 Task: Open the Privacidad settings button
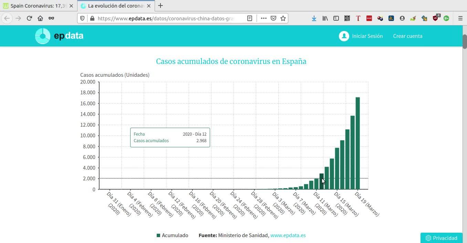[442, 238]
